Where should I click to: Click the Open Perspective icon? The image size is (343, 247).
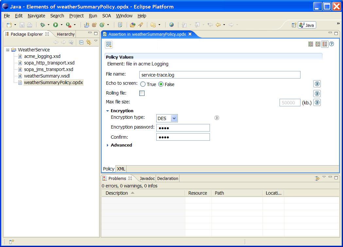(x=294, y=25)
